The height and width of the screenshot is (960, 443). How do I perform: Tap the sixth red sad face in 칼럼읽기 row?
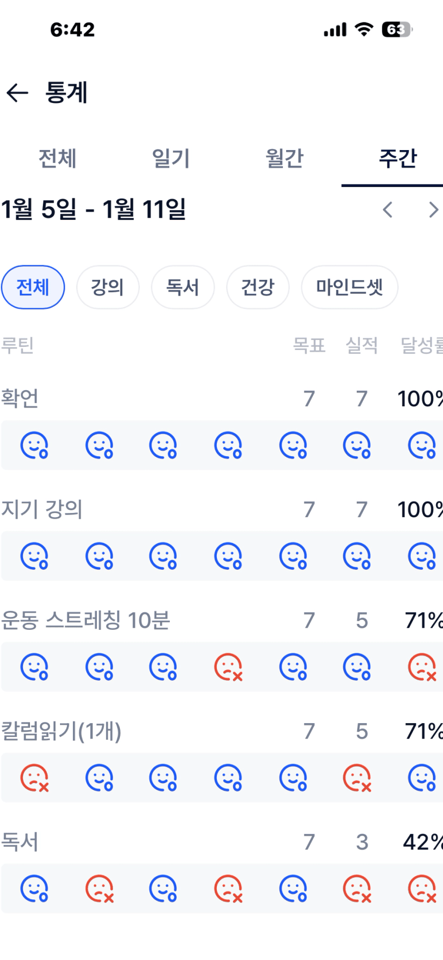point(357,778)
